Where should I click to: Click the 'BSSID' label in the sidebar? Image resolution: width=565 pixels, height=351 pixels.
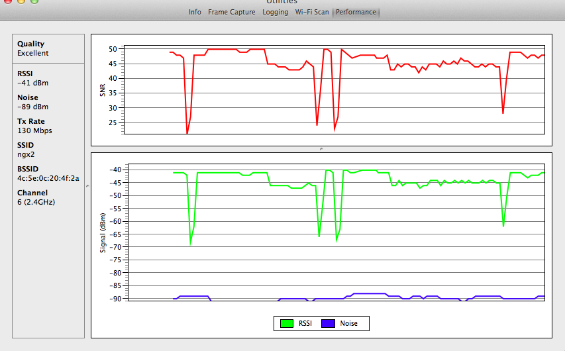coord(28,169)
